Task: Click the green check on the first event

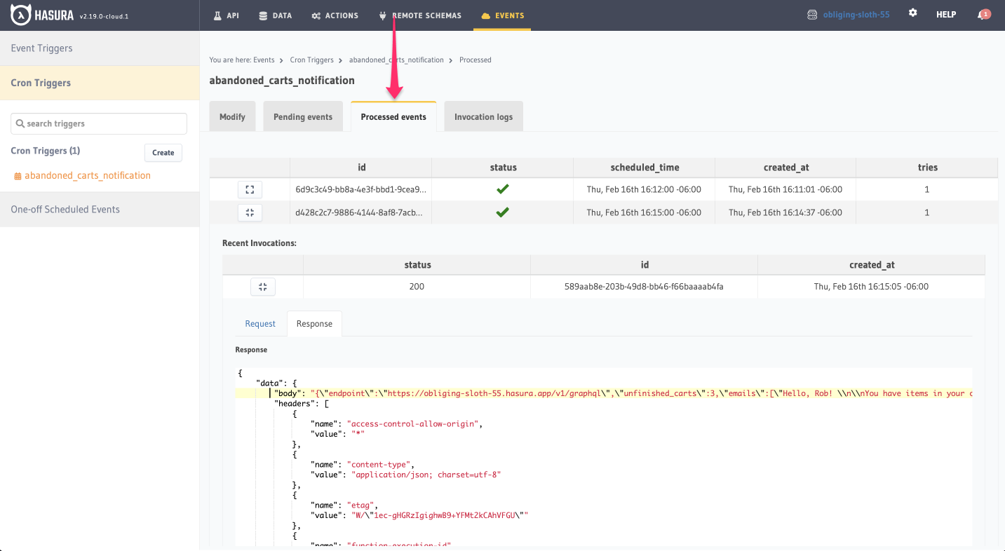Action: [x=503, y=189]
